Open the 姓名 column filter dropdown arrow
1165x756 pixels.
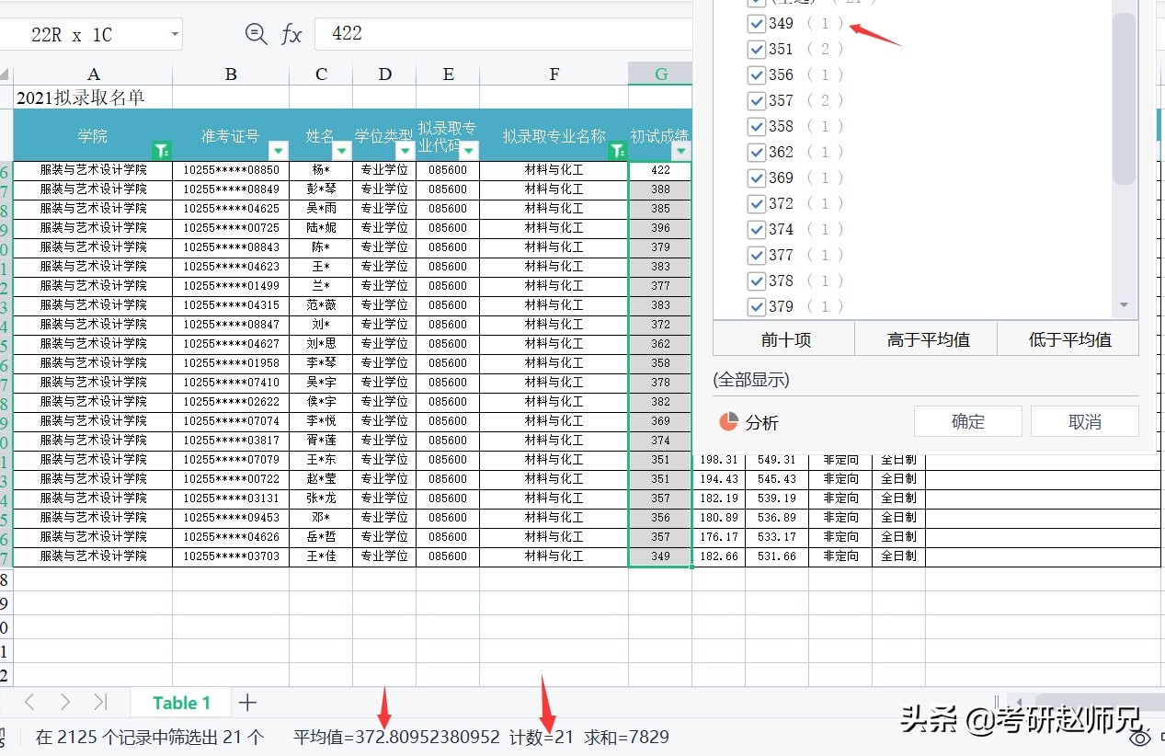pyautogui.click(x=341, y=148)
